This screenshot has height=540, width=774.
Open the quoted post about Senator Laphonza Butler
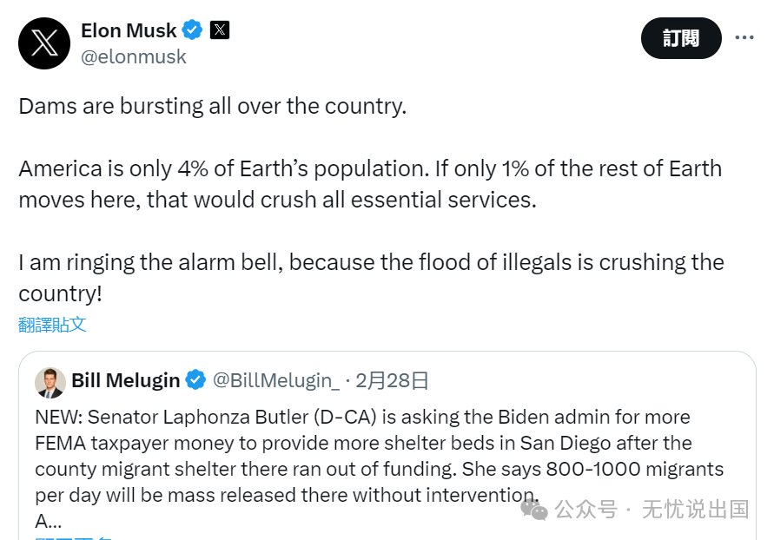[380, 456]
